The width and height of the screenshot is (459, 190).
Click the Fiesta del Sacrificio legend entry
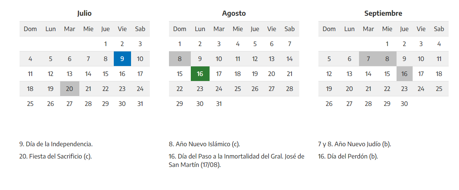(x=56, y=156)
